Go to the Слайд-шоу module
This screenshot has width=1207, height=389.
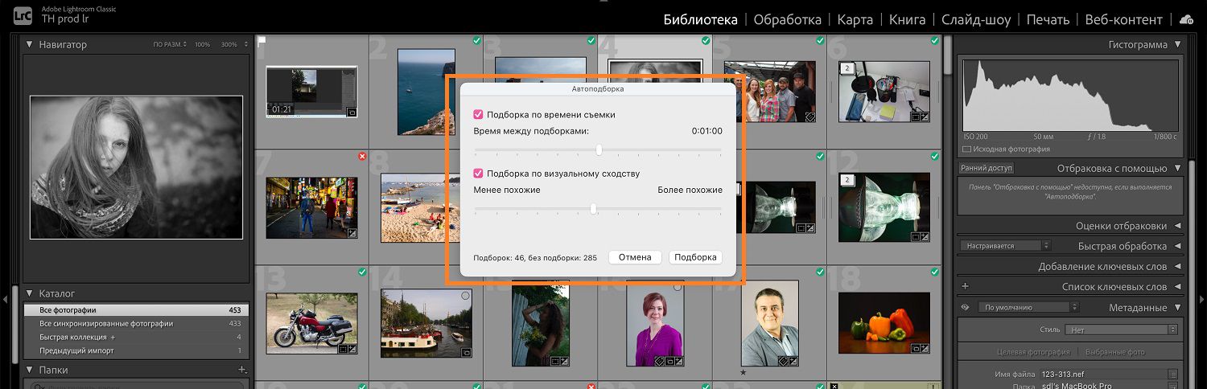coord(976,20)
